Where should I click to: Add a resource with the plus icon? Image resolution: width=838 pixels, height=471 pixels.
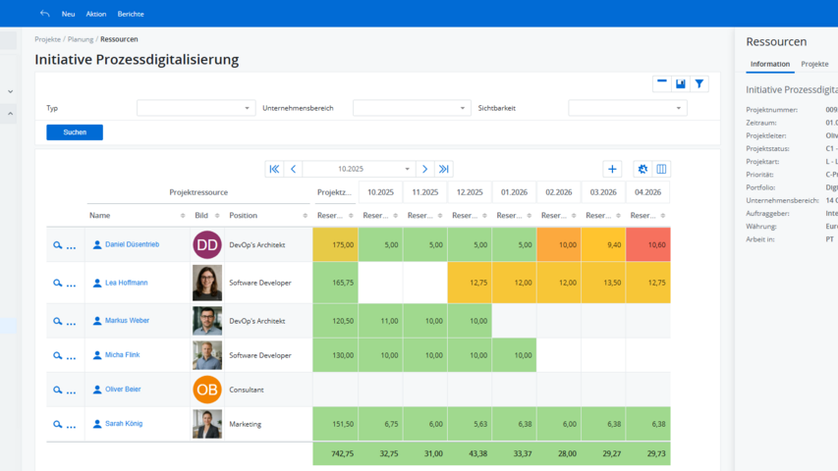click(x=612, y=170)
